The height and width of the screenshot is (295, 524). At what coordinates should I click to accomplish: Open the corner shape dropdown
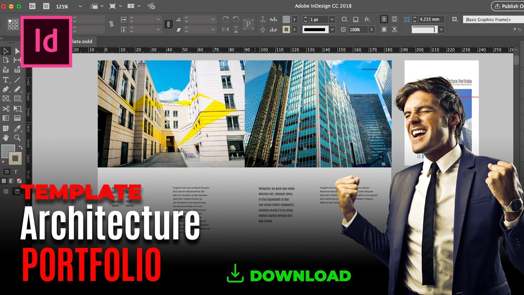click(441, 29)
